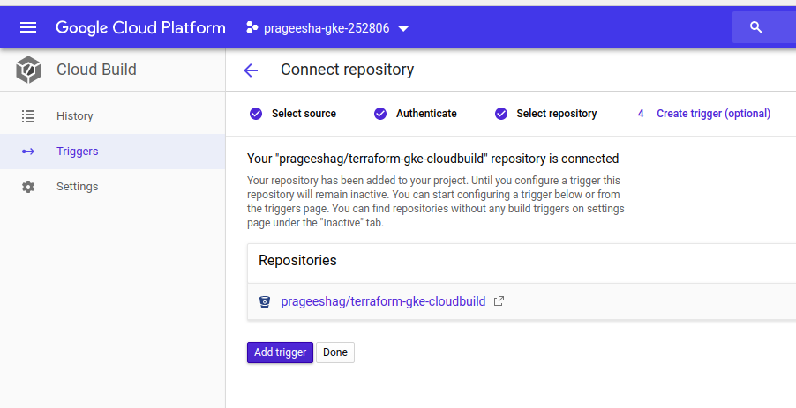The image size is (796, 408).
Task: Click the description paragraph about inactive repositories
Action: point(436,202)
